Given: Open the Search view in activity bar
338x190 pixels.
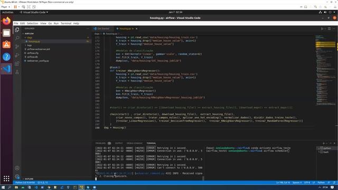Looking at the screenshot, I should coord(17,38).
